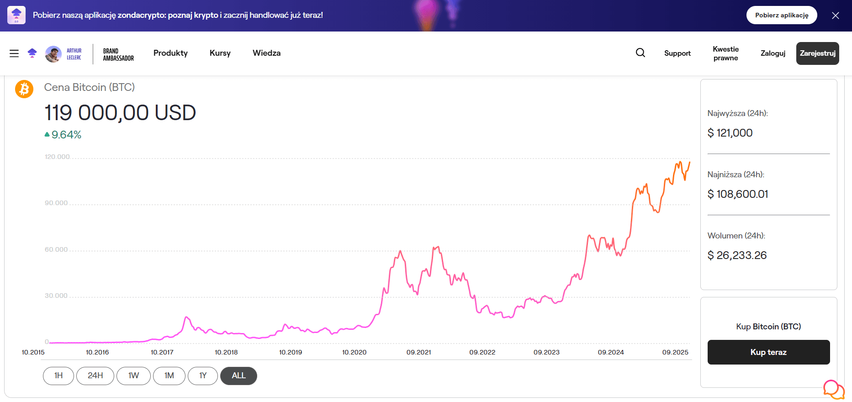Click the orange Bitcoin logo icon
Screen dimensions: 852x402
tap(24, 89)
